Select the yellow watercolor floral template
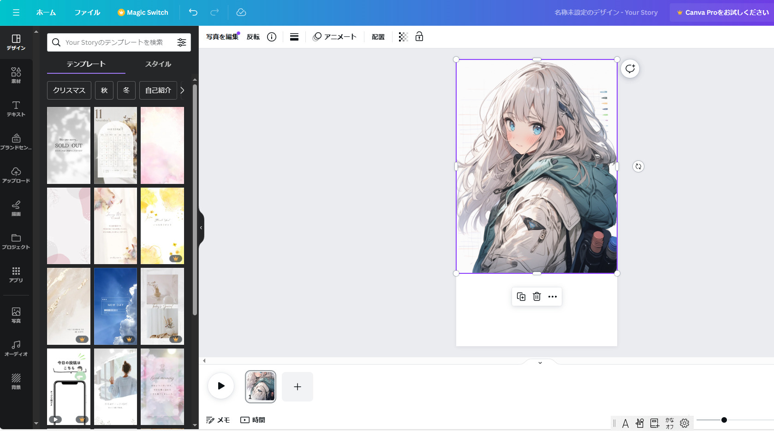Image resolution: width=774 pixels, height=431 pixels. pyautogui.click(x=162, y=226)
